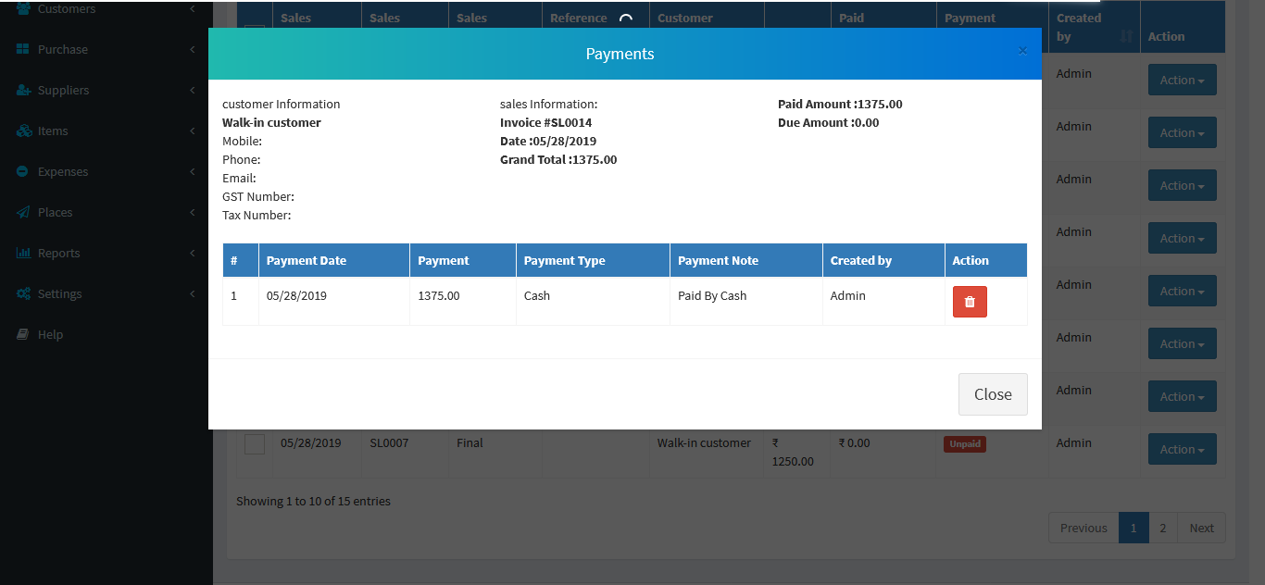The image size is (1265, 585).
Task: Expand the Purchase menu chevron
Action: (192, 49)
